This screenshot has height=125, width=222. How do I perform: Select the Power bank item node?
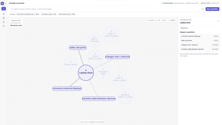tap(70, 65)
